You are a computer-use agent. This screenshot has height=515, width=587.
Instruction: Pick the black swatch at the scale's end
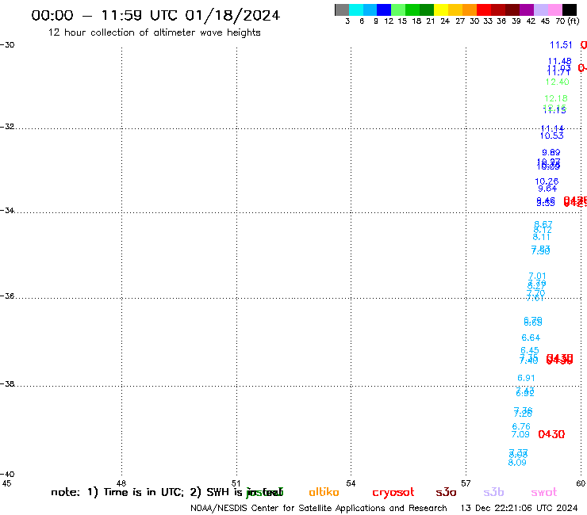click(x=570, y=10)
